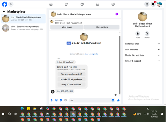
Task: Click the purple conversation information icon
Action: (x=117, y=14)
